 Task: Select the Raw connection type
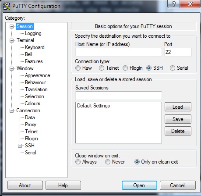click(78, 68)
